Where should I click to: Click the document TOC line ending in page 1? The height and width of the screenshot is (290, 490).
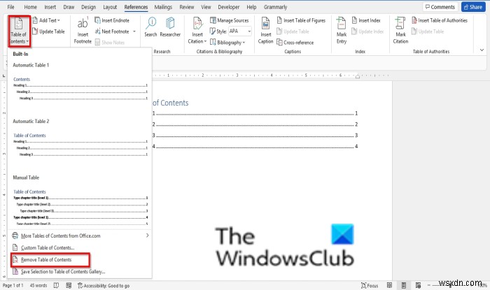click(x=255, y=113)
